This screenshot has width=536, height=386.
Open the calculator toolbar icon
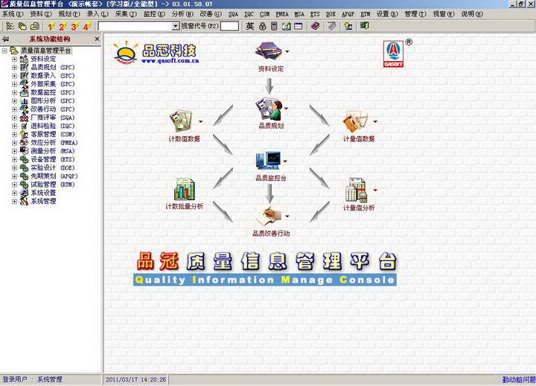[x=274, y=26]
